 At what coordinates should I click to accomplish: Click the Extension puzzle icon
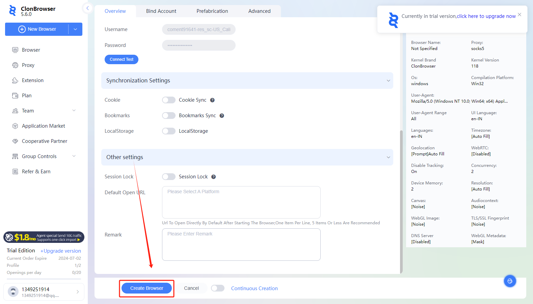click(x=15, y=80)
